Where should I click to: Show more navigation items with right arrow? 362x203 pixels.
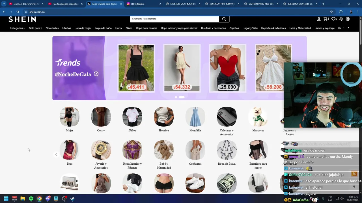348,28
